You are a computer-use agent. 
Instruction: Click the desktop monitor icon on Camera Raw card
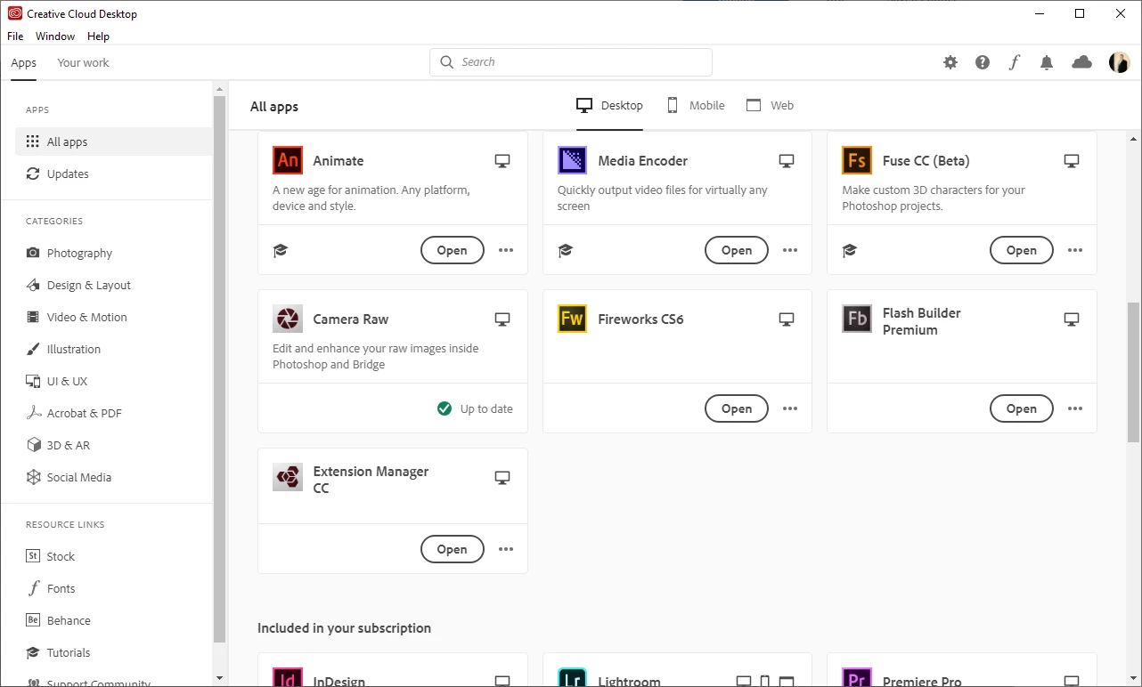[x=502, y=319]
